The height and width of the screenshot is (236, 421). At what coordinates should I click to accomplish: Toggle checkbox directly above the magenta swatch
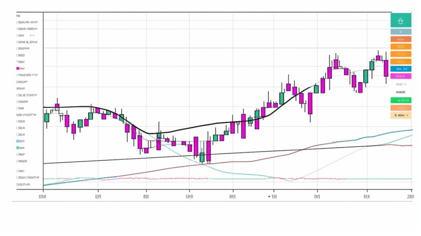[x=18, y=61]
